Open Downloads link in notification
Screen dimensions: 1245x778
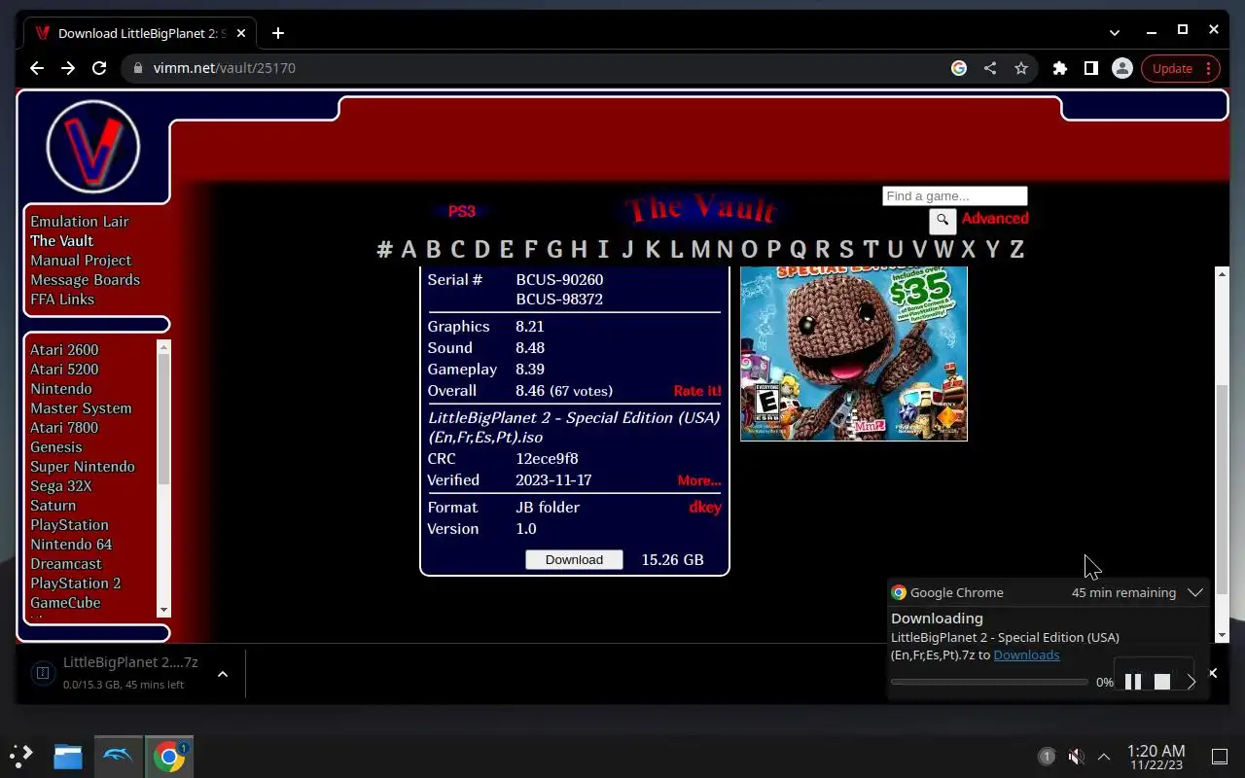click(x=1026, y=655)
